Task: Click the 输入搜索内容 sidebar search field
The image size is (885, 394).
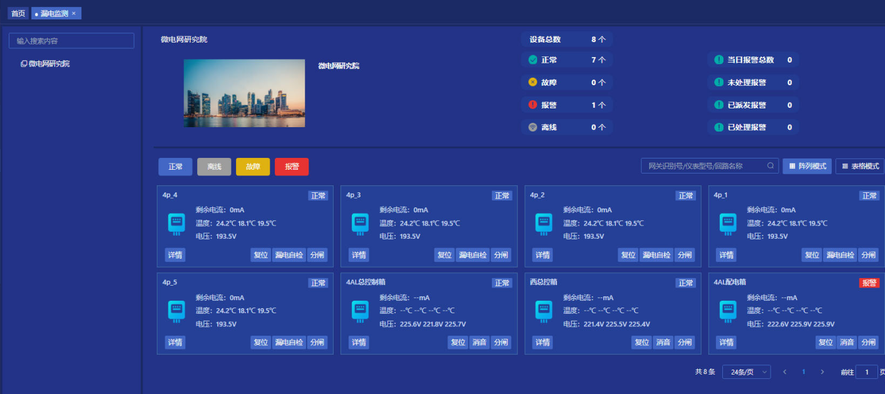Action: tap(71, 41)
